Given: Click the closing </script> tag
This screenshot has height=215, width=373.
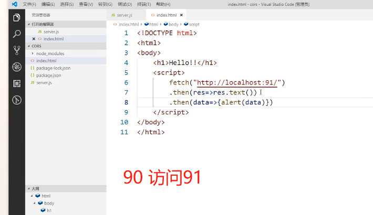Looking at the screenshot, I should point(171,112).
